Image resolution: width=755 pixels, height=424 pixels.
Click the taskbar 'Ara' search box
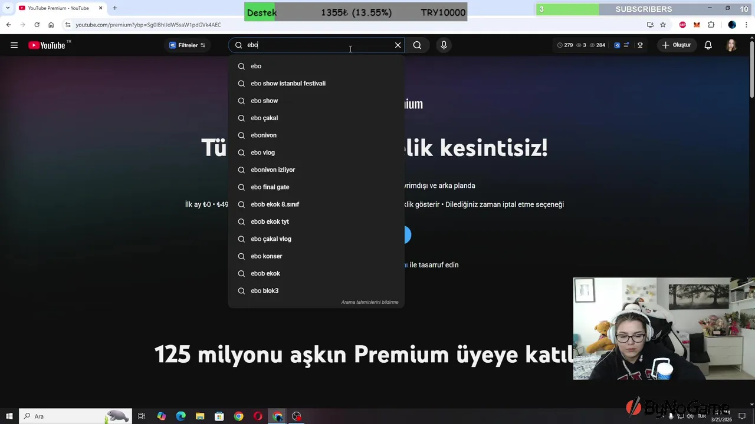(x=75, y=416)
